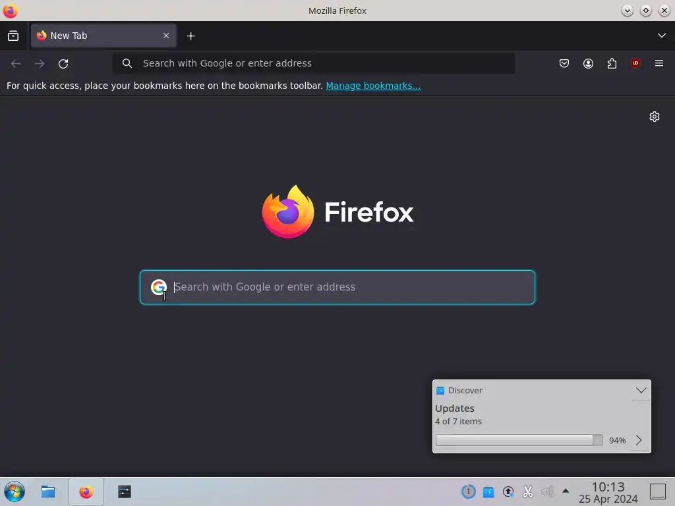Open the Firefox View icon

(x=13, y=36)
